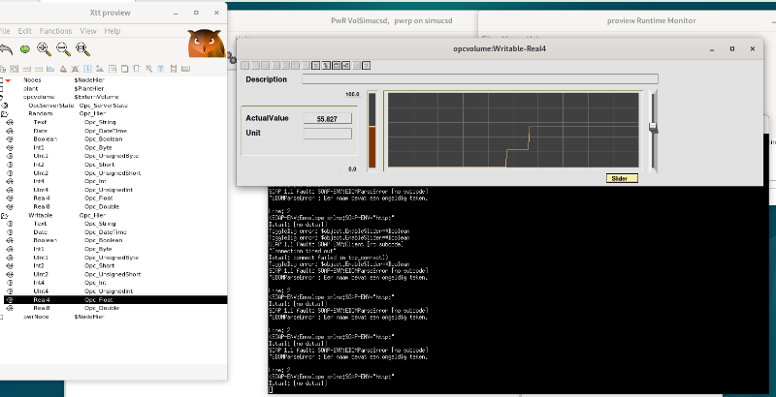776x397 pixels.
Task: Select the Text Opc_String row under Writable
Action: coord(113,224)
